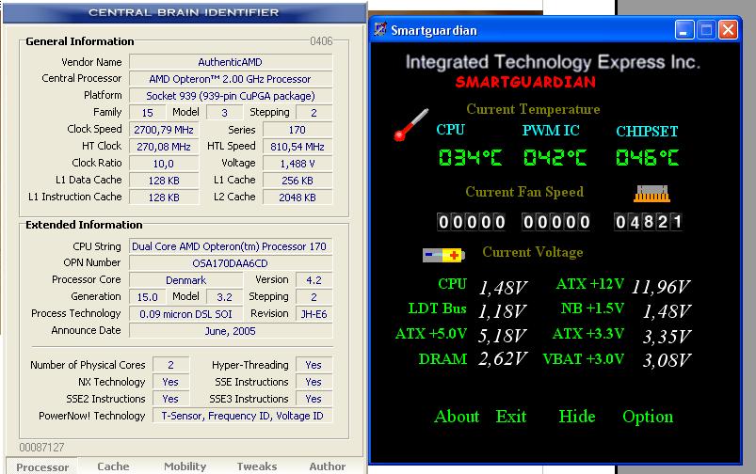Click the Clock Speed value field
Viewport: 756px width, 474px height.
coord(163,130)
